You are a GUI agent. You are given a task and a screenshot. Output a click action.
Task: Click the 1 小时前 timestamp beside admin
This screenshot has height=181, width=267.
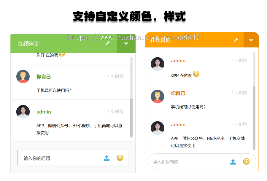[x=115, y=111]
